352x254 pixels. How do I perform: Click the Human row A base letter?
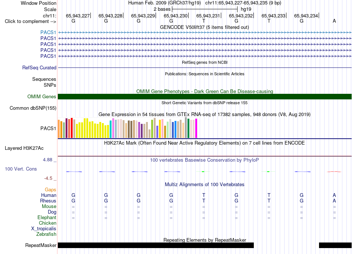click(334, 195)
